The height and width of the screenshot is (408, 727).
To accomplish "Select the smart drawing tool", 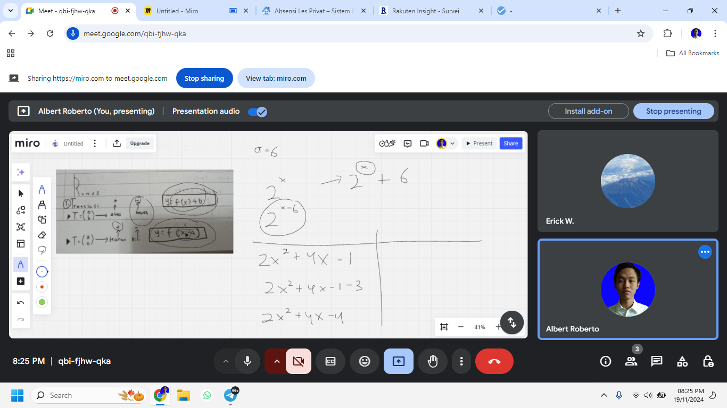I will (42, 219).
